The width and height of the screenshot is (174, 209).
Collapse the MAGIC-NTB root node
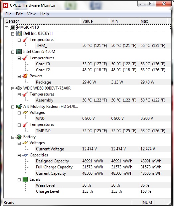tap(6, 28)
